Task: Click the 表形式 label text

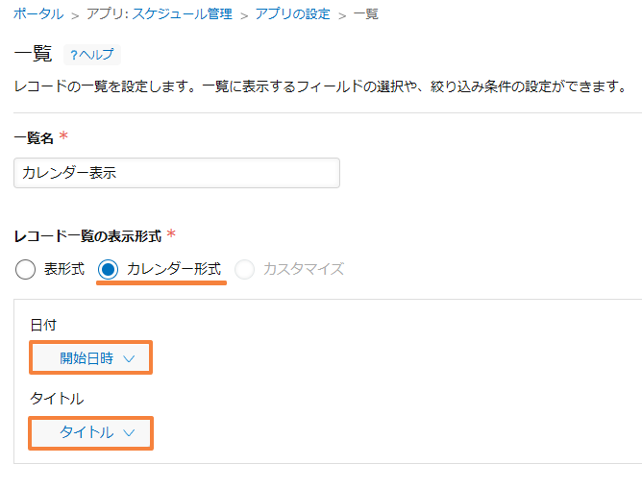Action: tap(64, 269)
